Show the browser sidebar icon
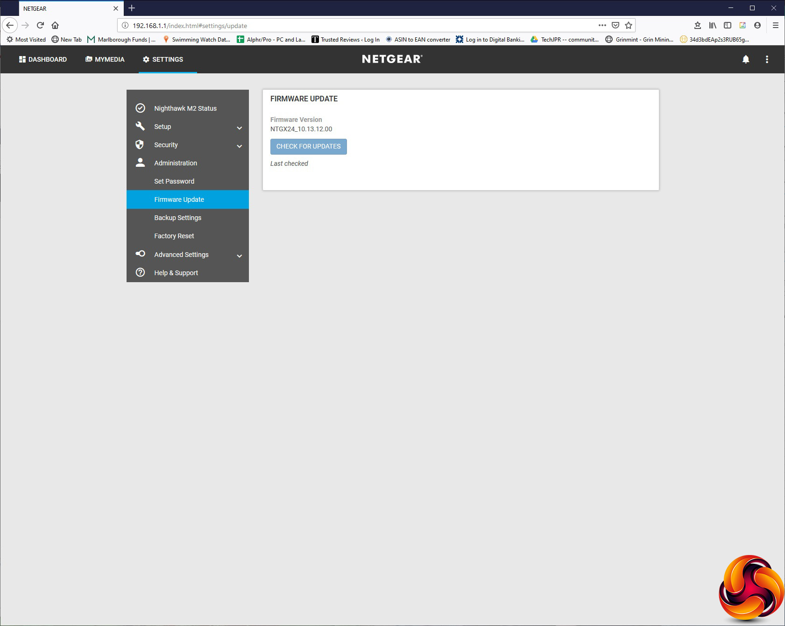This screenshot has width=785, height=626. click(728, 25)
